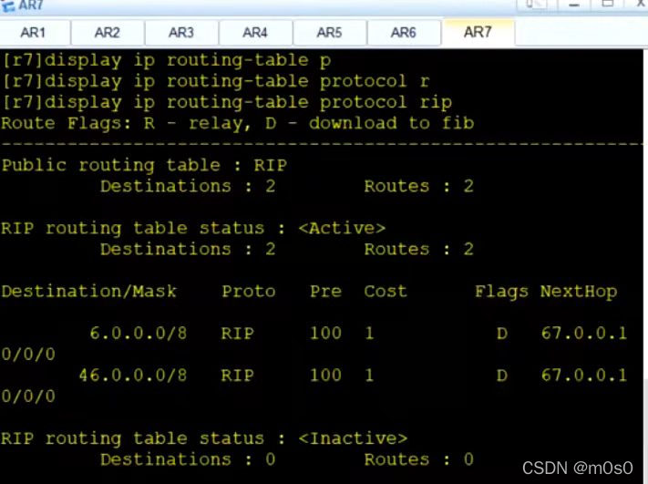This screenshot has height=484, width=648.
Task: Click preference 100 in the 46.0.0.0/8 row
Action: (x=325, y=376)
